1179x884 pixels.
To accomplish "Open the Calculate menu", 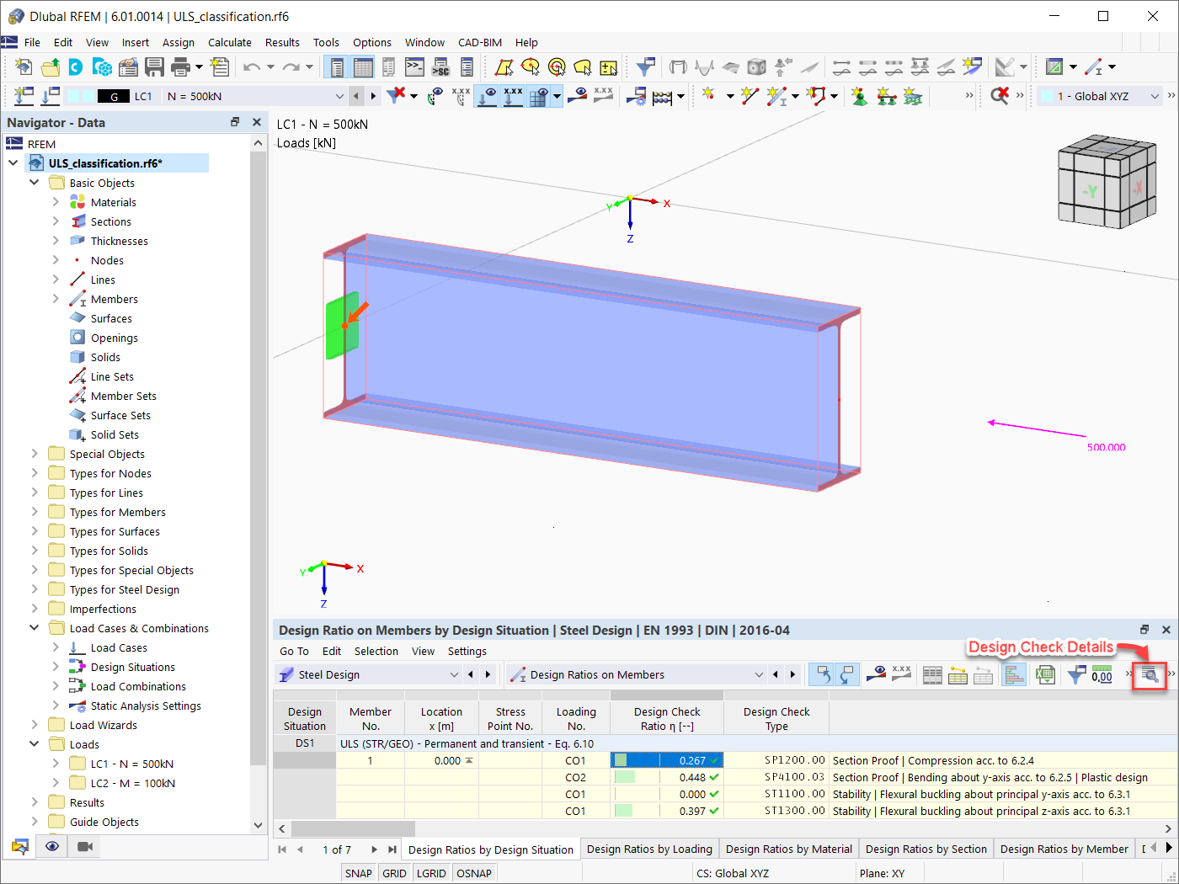I will [229, 42].
